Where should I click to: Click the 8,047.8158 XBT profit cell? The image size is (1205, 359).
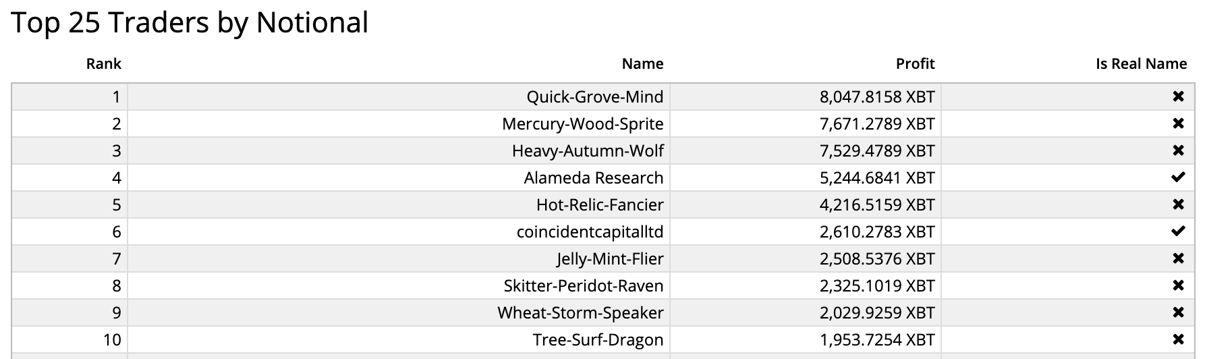tap(806, 96)
